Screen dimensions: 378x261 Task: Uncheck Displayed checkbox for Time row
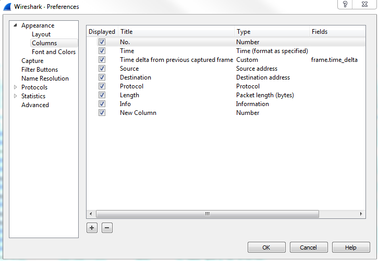pos(102,51)
